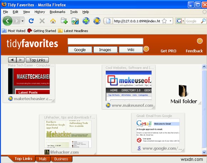Viewport: 207px width, 163px height.
Task: Open the back/forward history dropdown arrow
Action: [22, 21]
